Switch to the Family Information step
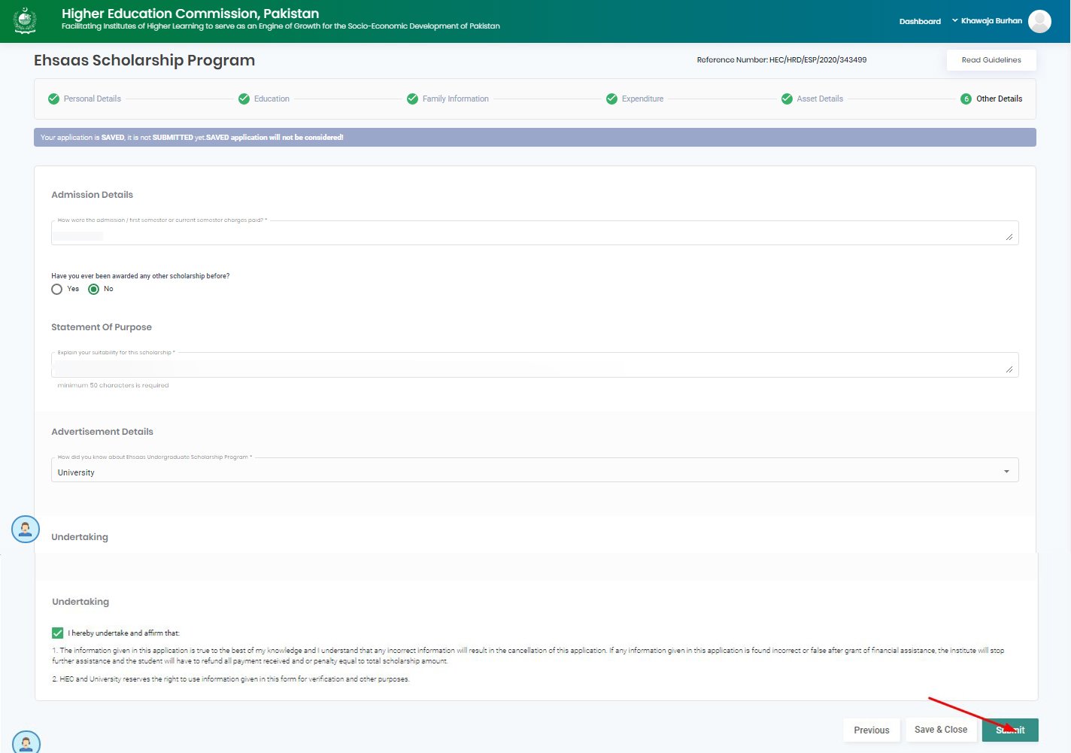This screenshot has height=753, width=1071. pyautogui.click(x=448, y=99)
